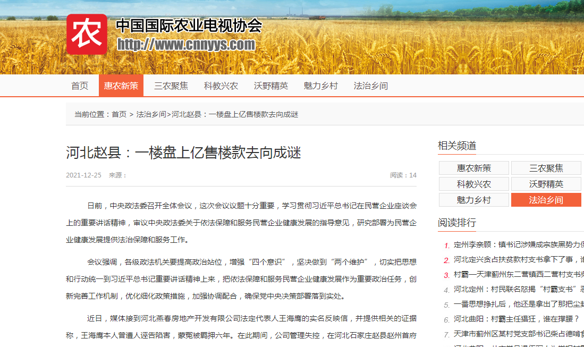Click the paragraph starting 日前，中央政法委召开全体会议
This screenshot has width=584, height=347.
pos(241,223)
